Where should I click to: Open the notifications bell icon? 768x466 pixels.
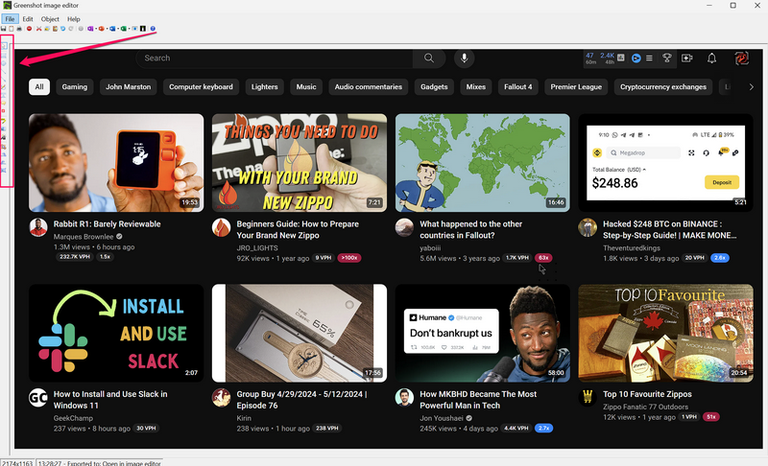[711, 58]
